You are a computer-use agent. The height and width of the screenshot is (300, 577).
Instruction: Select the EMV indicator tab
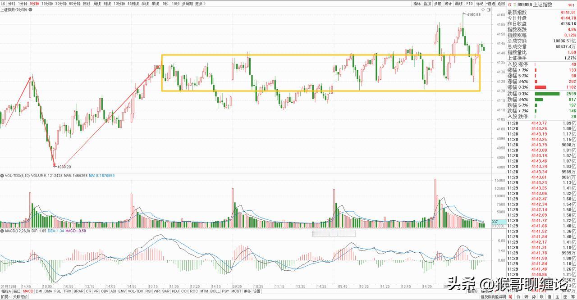(x=122, y=291)
